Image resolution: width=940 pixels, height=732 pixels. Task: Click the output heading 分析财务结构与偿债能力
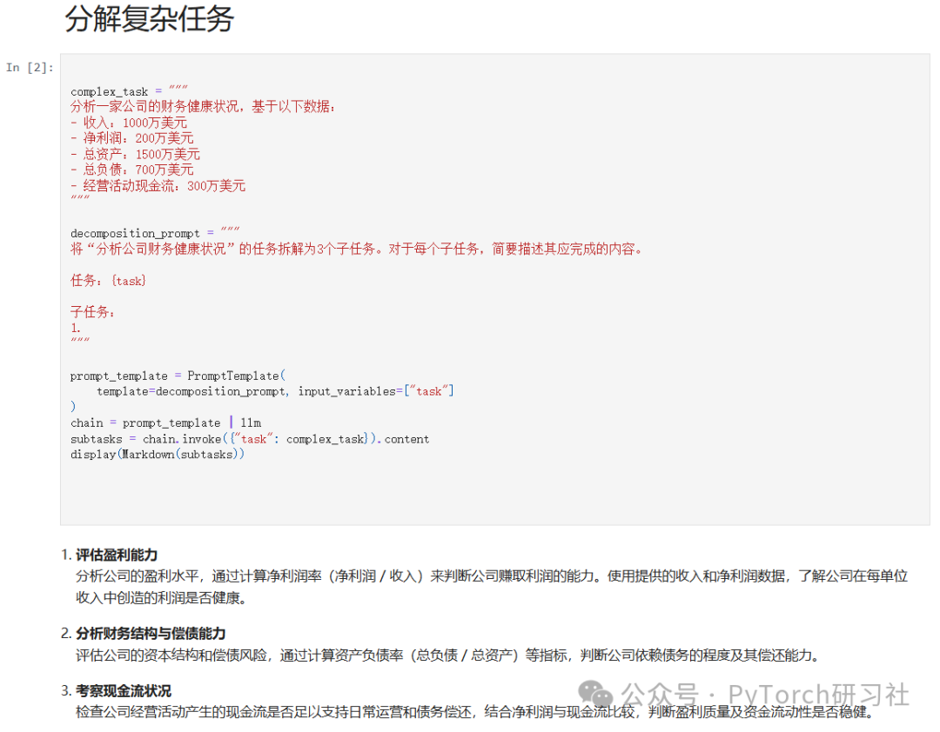point(151,633)
